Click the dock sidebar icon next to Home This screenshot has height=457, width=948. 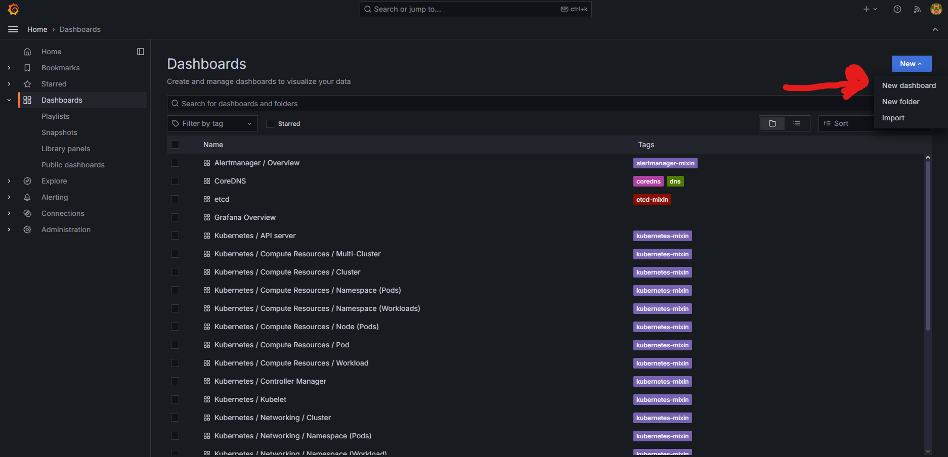(x=140, y=51)
